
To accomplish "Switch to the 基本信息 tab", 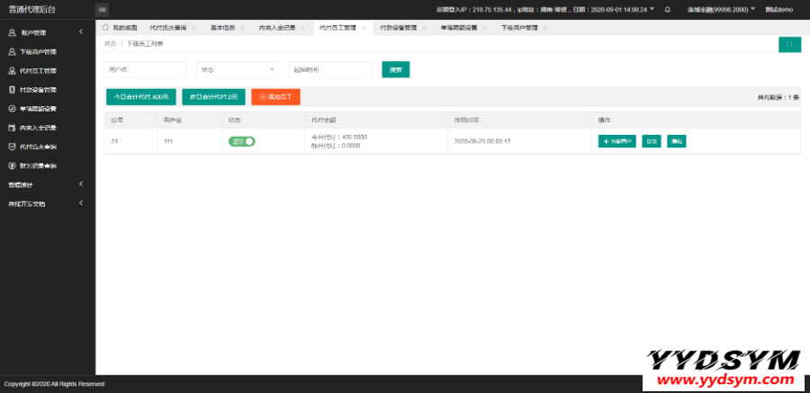I will 221,28.
